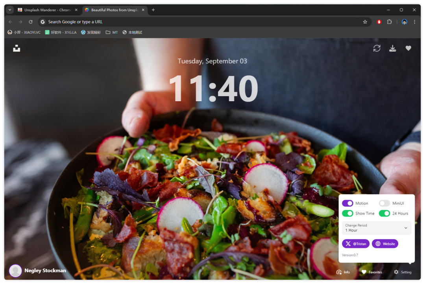Click the 11:40 clock display
Viewport: 425px width, 284px height.
213,88
